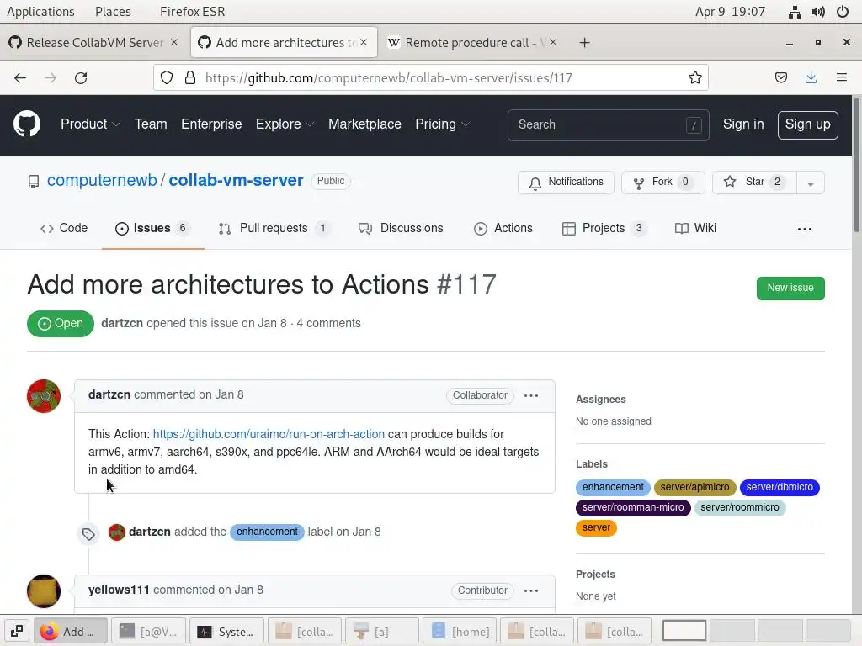Click the Marketplace link in header

(364, 124)
